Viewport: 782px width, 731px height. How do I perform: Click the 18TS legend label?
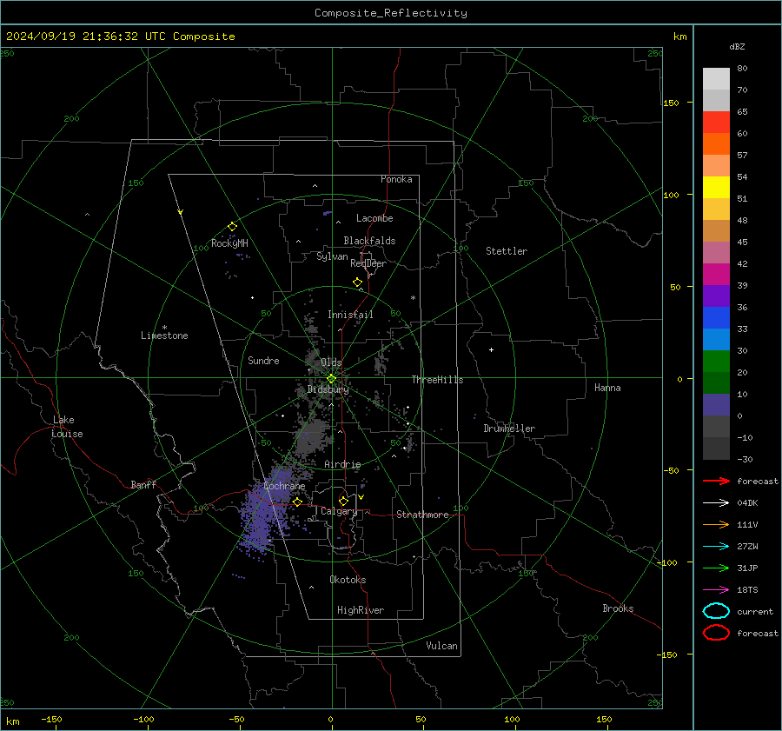[747, 590]
